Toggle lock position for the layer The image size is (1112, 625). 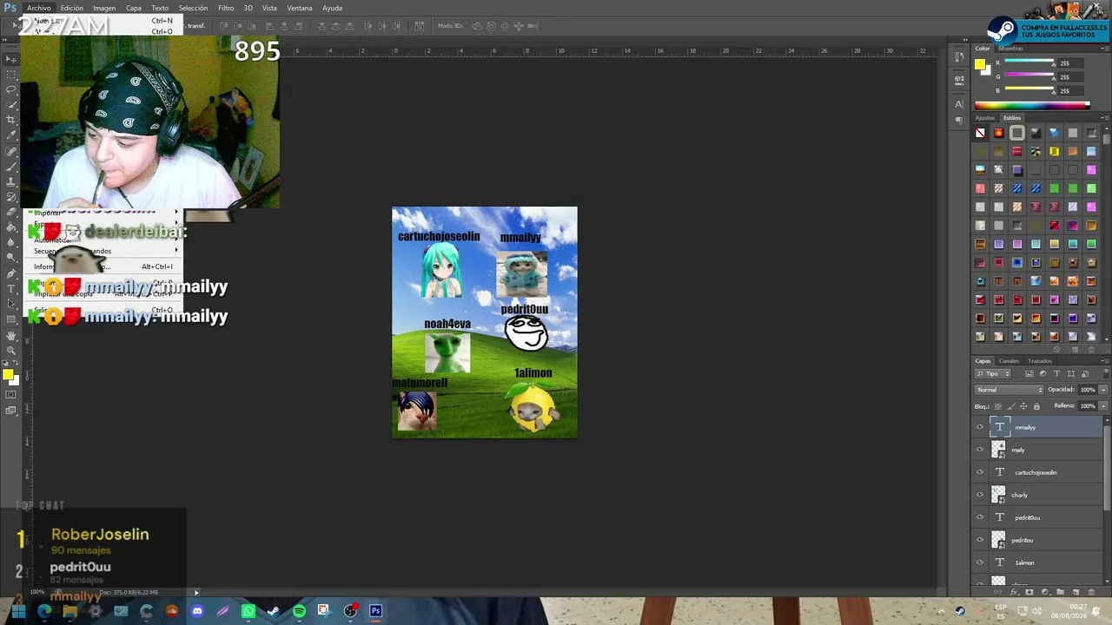[x=1023, y=406]
